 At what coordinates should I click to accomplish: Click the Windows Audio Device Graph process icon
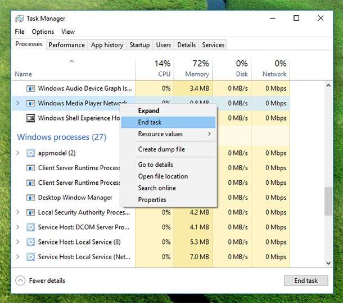click(30, 88)
